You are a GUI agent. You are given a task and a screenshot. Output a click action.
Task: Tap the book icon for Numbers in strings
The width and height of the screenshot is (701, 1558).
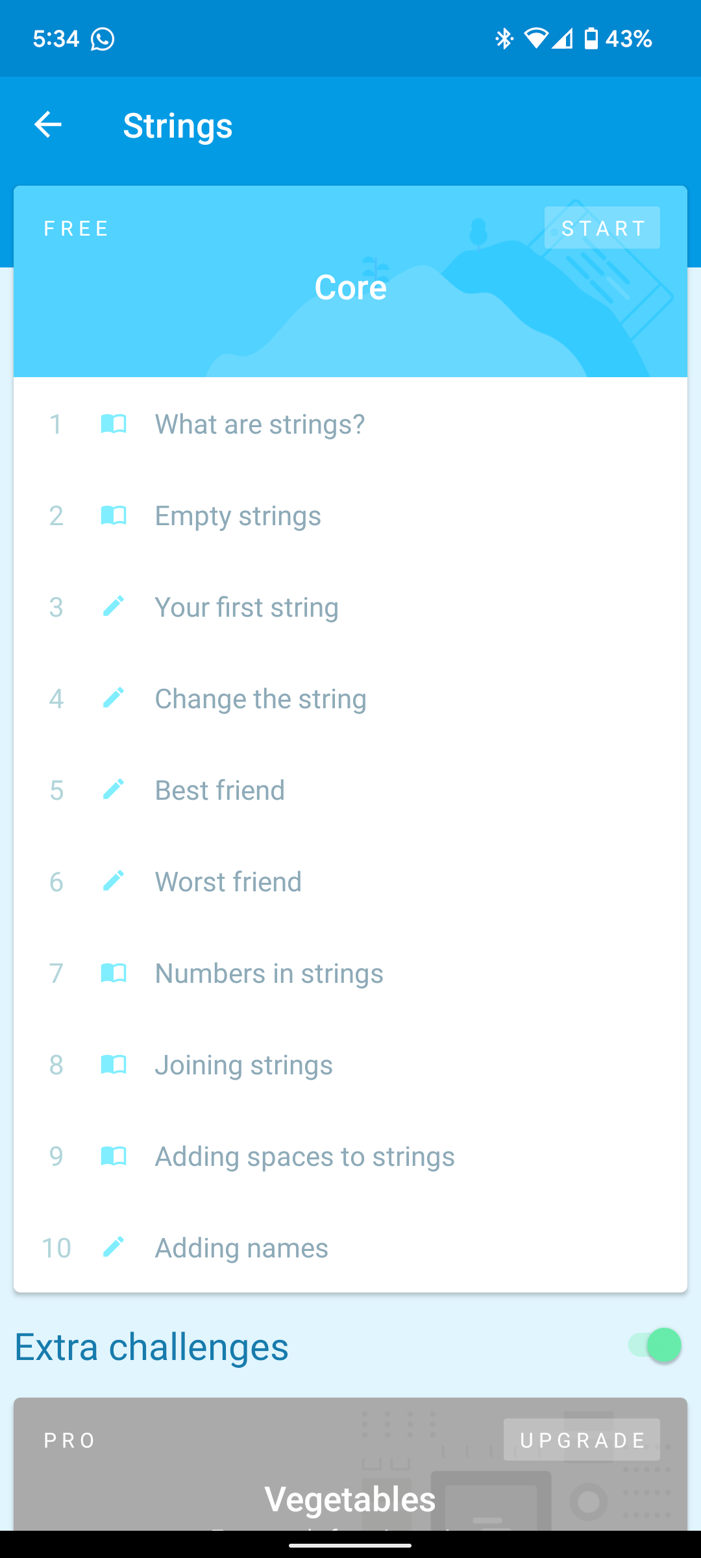[x=114, y=973]
